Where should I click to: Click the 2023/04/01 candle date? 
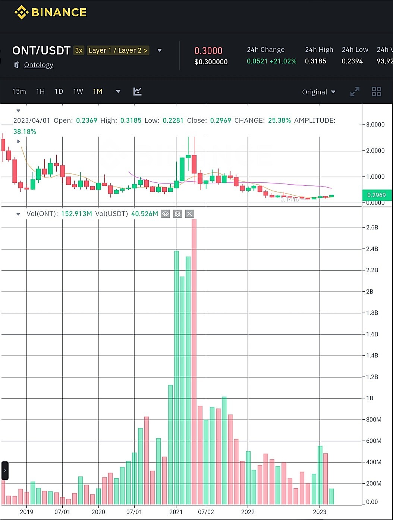(x=32, y=120)
